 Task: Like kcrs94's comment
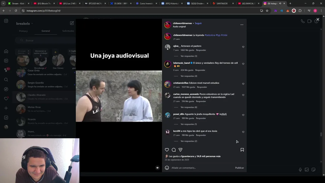pyautogui.click(x=243, y=132)
